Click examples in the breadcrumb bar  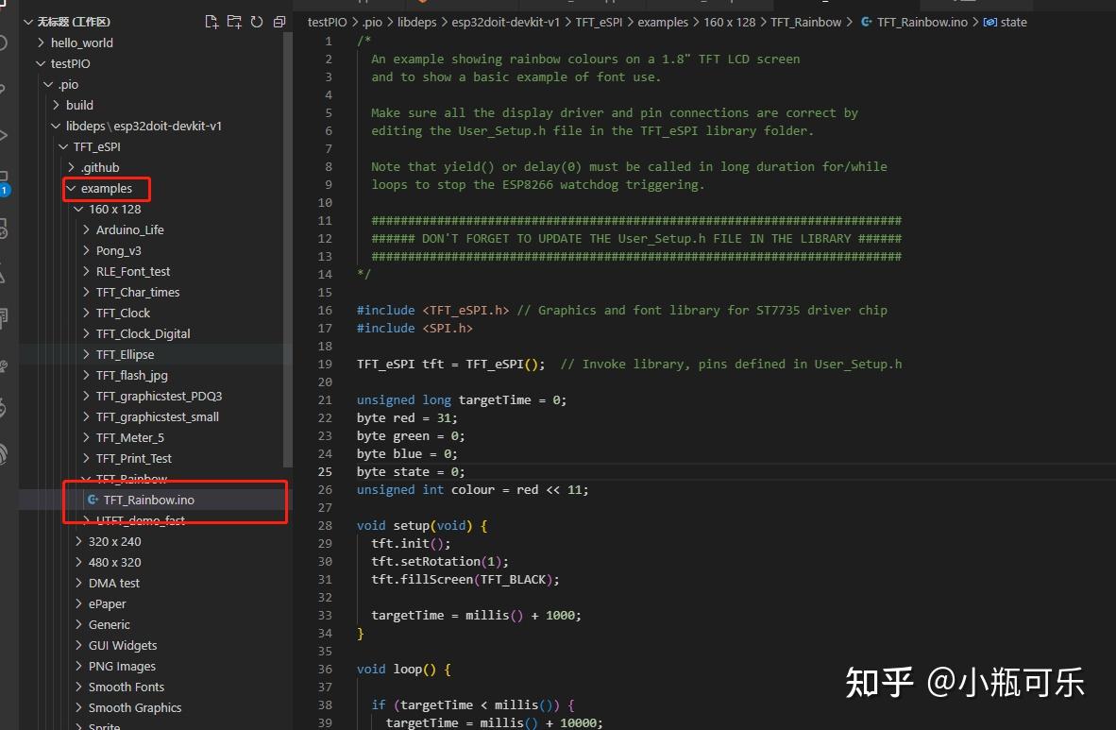pyautogui.click(x=663, y=21)
